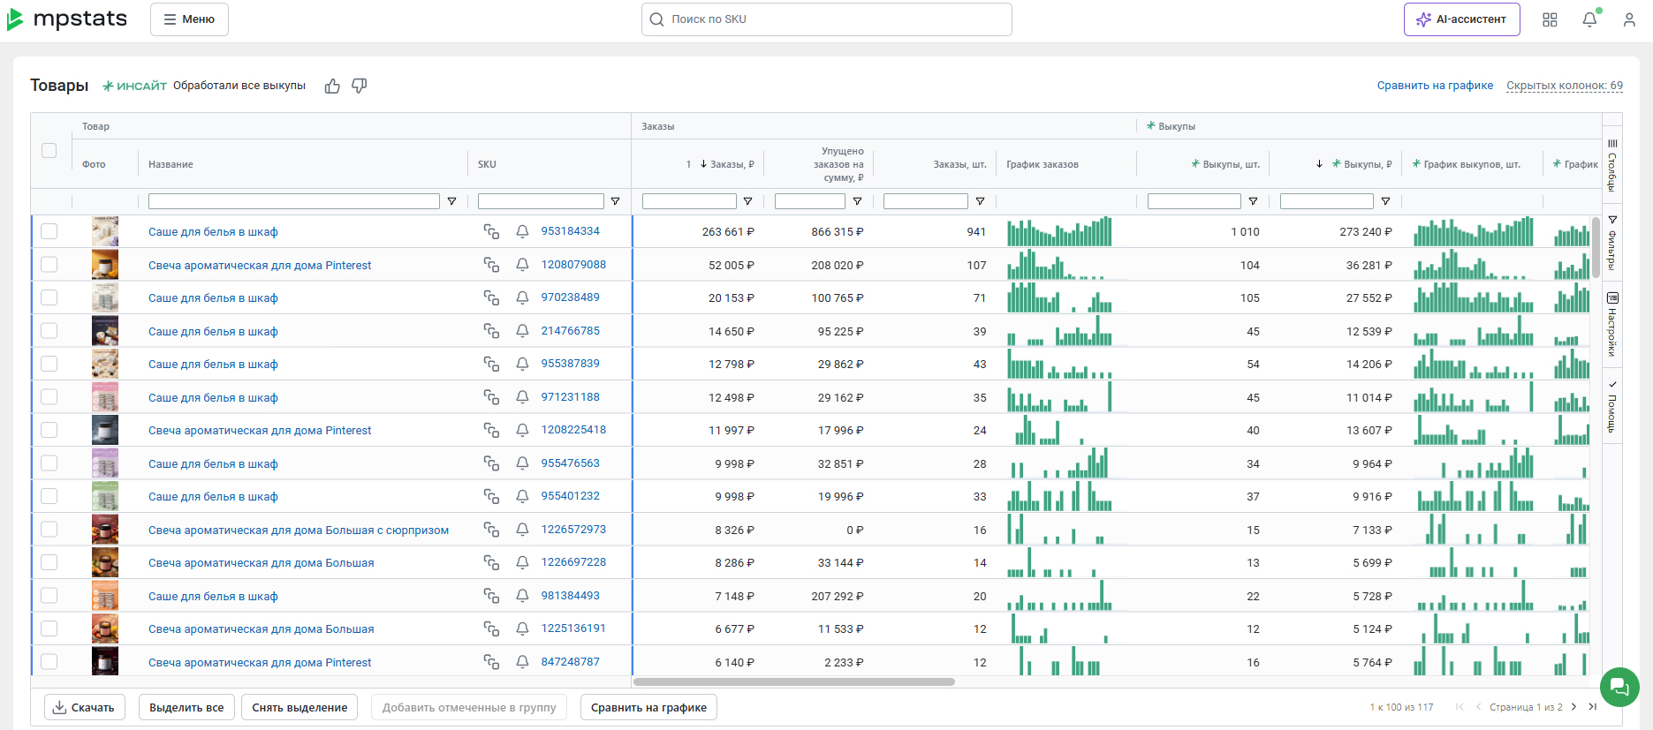This screenshot has height=730, width=1653.
Task: Copy SKU 955401232 using copy icon
Action: point(491,496)
